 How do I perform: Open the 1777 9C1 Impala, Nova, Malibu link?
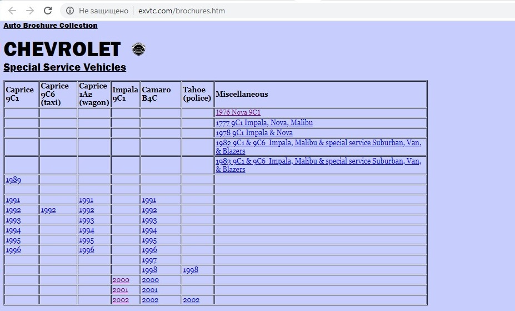[x=264, y=122]
